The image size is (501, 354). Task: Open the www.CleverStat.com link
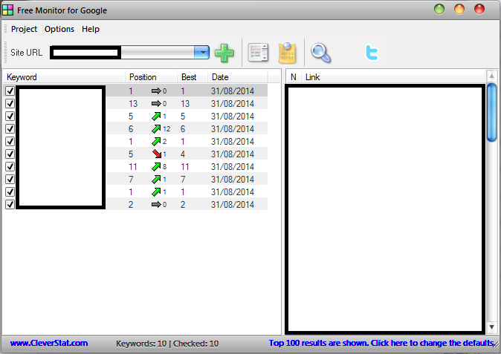click(x=49, y=343)
